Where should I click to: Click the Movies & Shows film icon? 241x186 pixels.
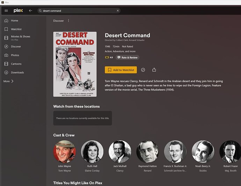[x=6, y=38]
